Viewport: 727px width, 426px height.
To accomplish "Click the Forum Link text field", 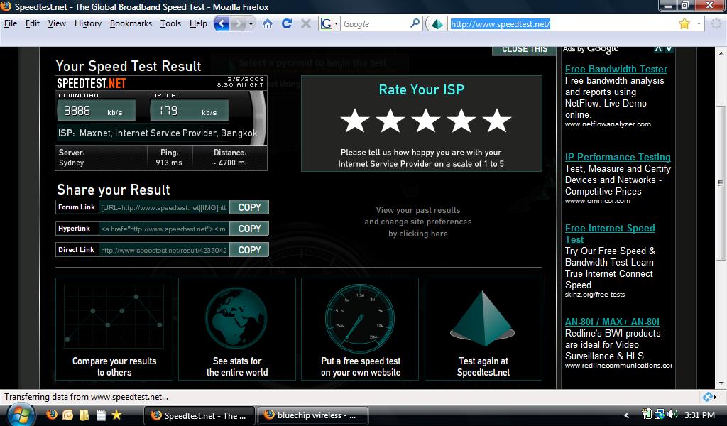I will pyautogui.click(x=164, y=207).
